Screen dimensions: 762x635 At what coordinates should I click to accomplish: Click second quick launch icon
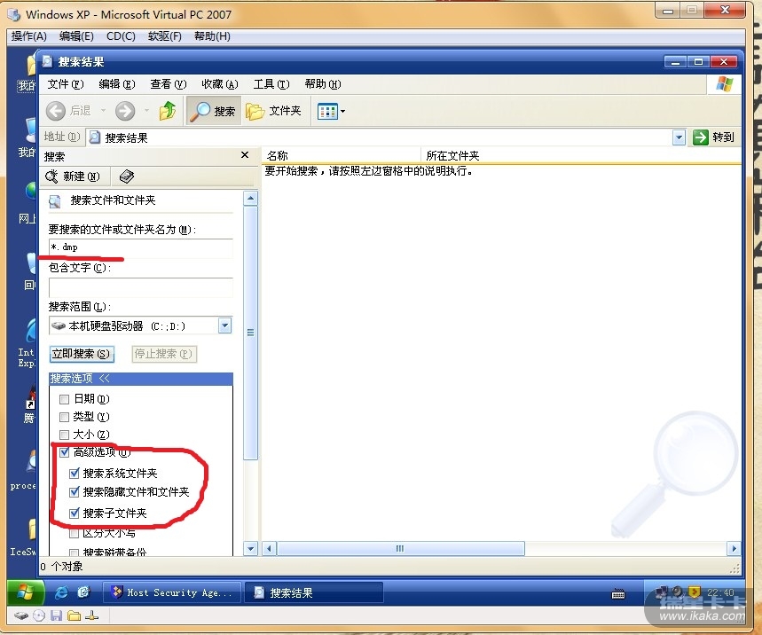[84, 592]
